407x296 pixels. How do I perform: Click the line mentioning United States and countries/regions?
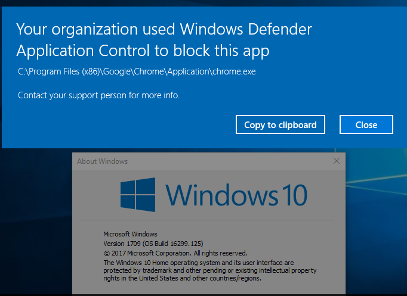coord(182,278)
